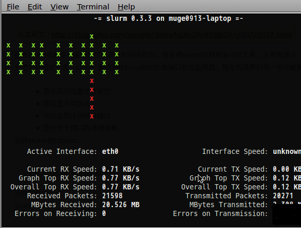The image size is (301, 228).
Task: Click the MBytes Received 20.526 MB value
Action: click(121, 205)
